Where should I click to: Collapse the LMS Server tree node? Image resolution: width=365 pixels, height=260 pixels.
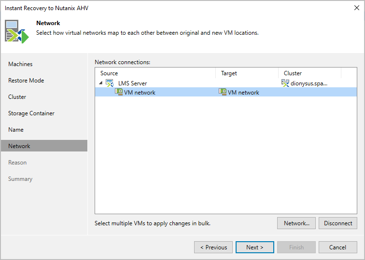(101, 83)
